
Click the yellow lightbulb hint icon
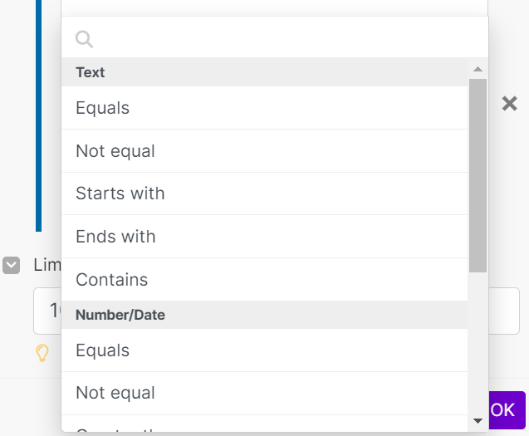point(42,353)
